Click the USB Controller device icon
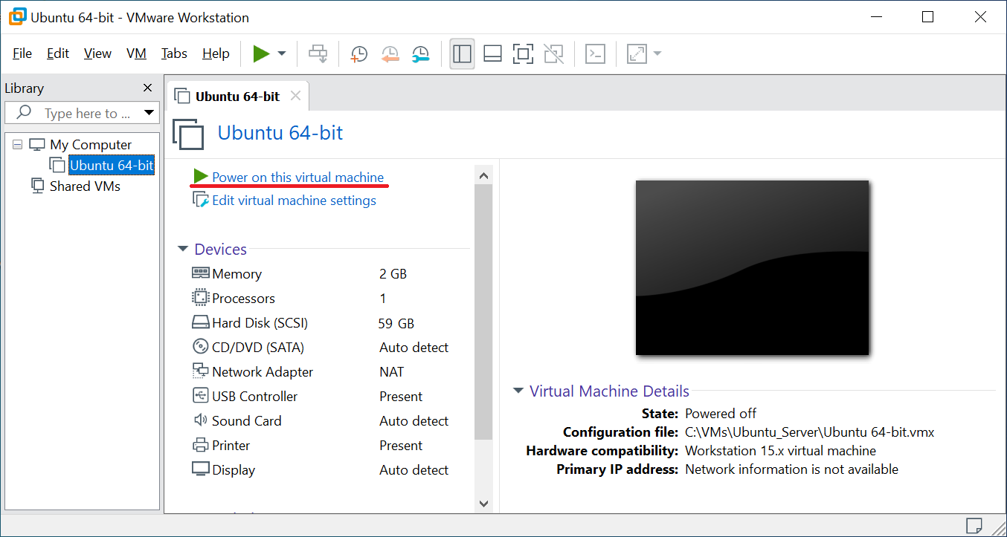Image resolution: width=1007 pixels, height=537 pixels. (x=201, y=395)
